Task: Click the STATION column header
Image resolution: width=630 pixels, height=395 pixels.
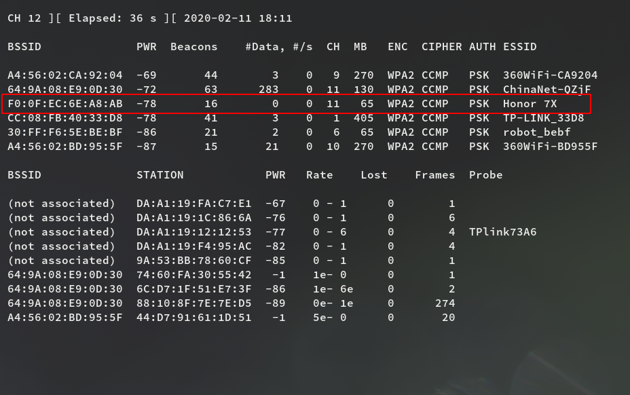Action: [160, 175]
